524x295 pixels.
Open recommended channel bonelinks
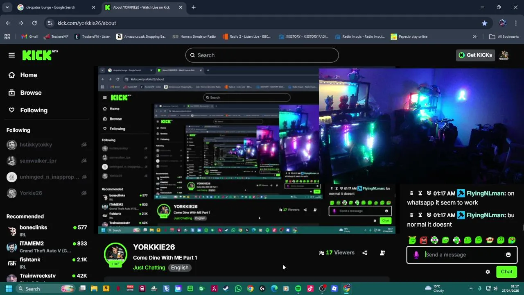tap(47, 231)
